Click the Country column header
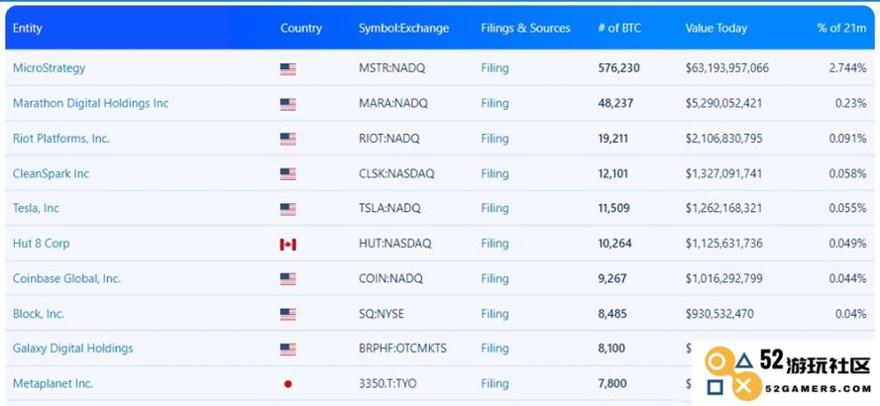Image resolution: width=880 pixels, height=406 pixels. pyautogui.click(x=301, y=28)
